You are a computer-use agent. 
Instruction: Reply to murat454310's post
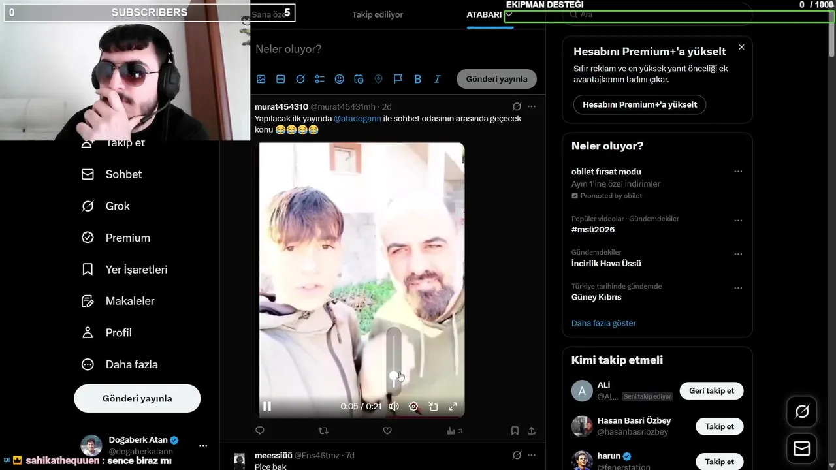tap(260, 431)
